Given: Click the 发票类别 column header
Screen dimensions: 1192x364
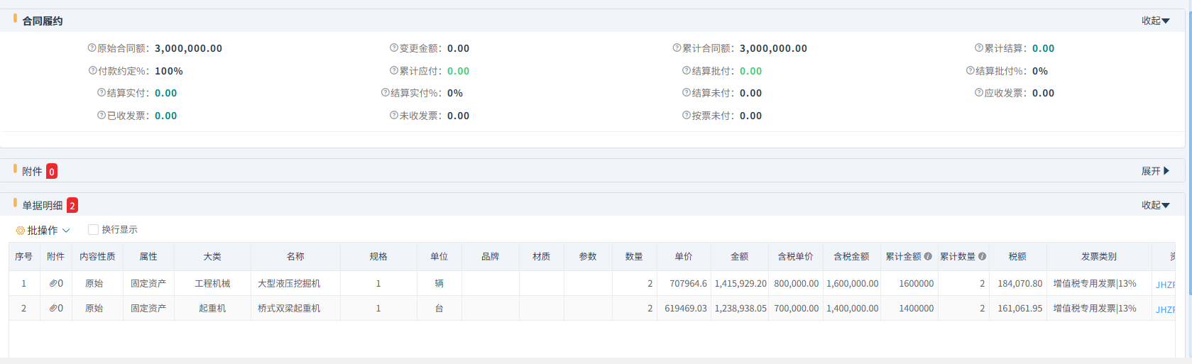Looking at the screenshot, I should [x=1098, y=256].
